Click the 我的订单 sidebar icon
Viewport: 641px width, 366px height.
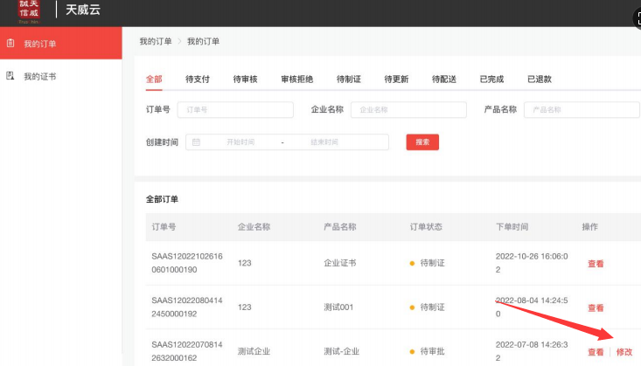pyautogui.click(x=10, y=42)
